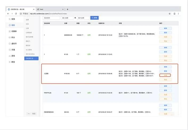Screen dimensions: 188x130
Task: Click the ¥100.00 amount for 七里香
Action: 67,74
